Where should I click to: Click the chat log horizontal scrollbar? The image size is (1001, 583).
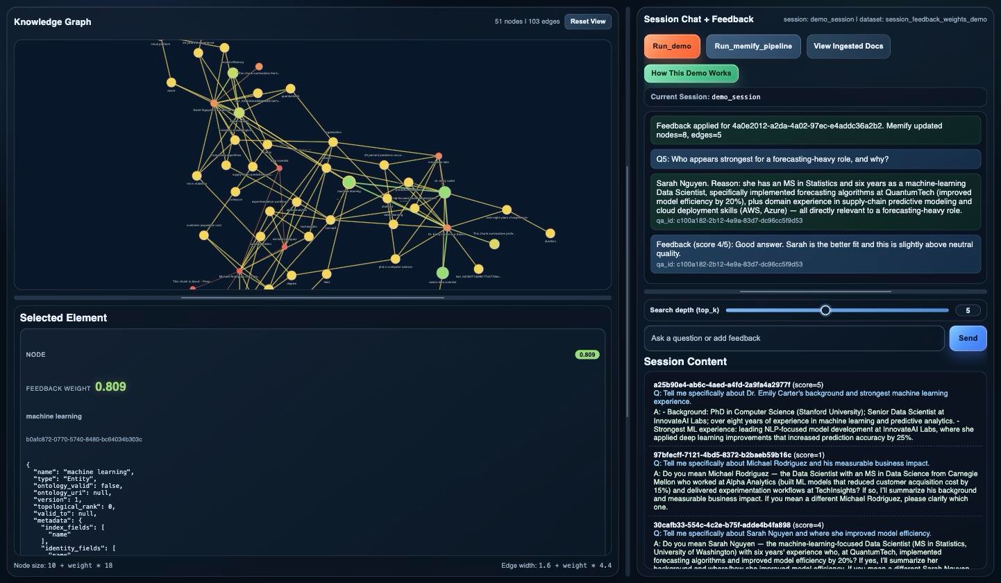pyautogui.click(x=816, y=291)
